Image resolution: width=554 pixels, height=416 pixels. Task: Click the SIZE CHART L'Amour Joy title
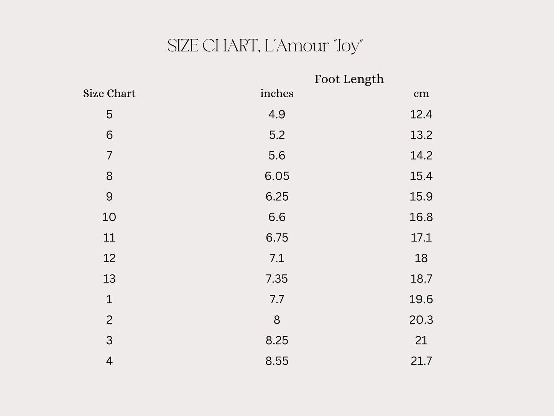pyautogui.click(x=265, y=46)
